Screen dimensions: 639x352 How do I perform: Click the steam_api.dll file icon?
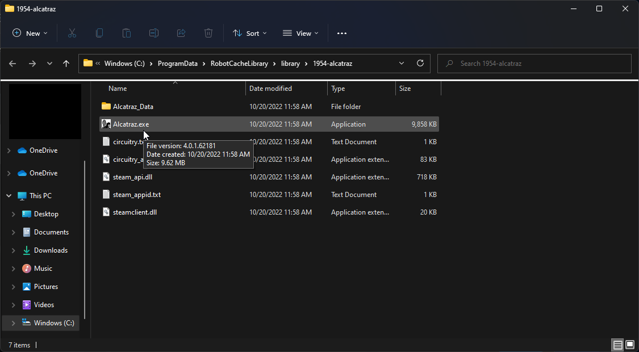point(106,177)
